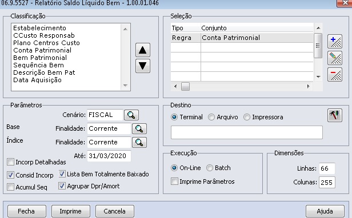Click the Fecha button
This screenshot has width=352, height=218.
(26, 211)
